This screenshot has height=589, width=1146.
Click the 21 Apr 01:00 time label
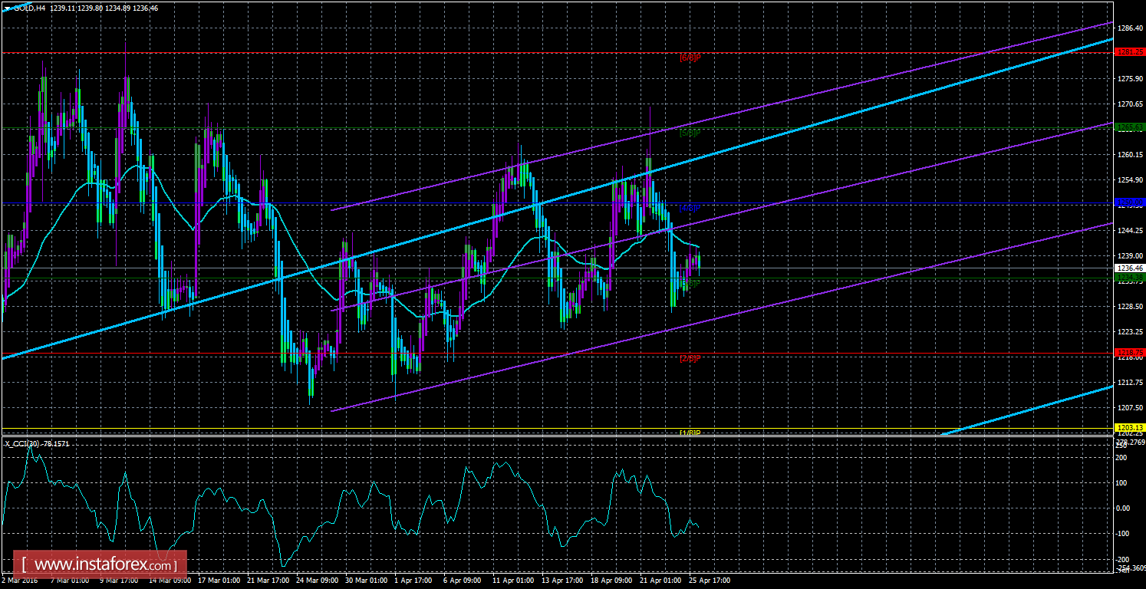pyautogui.click(x=660, y=581)
